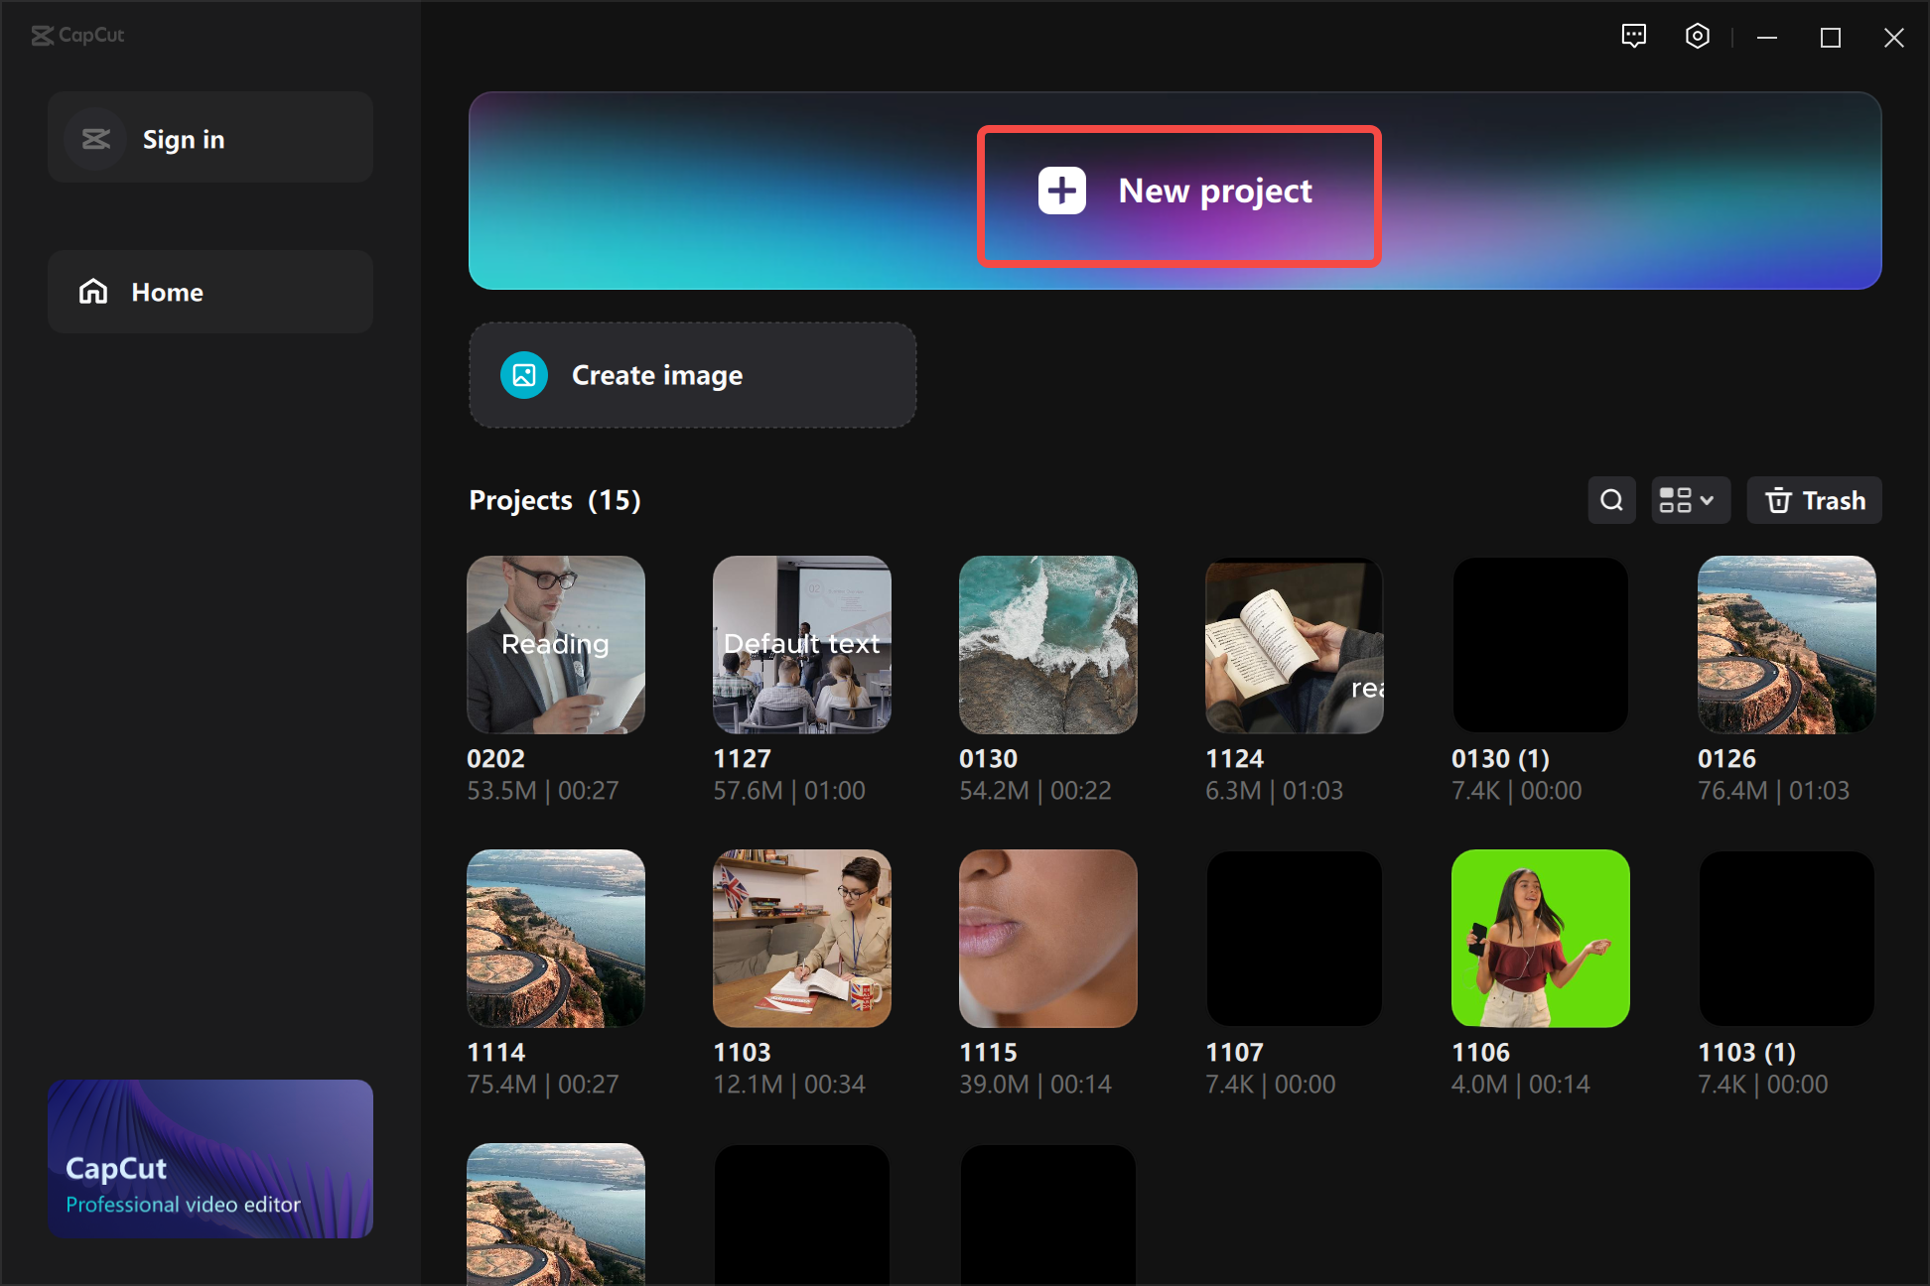Expand the view options chevron

tap(1706, 500)
